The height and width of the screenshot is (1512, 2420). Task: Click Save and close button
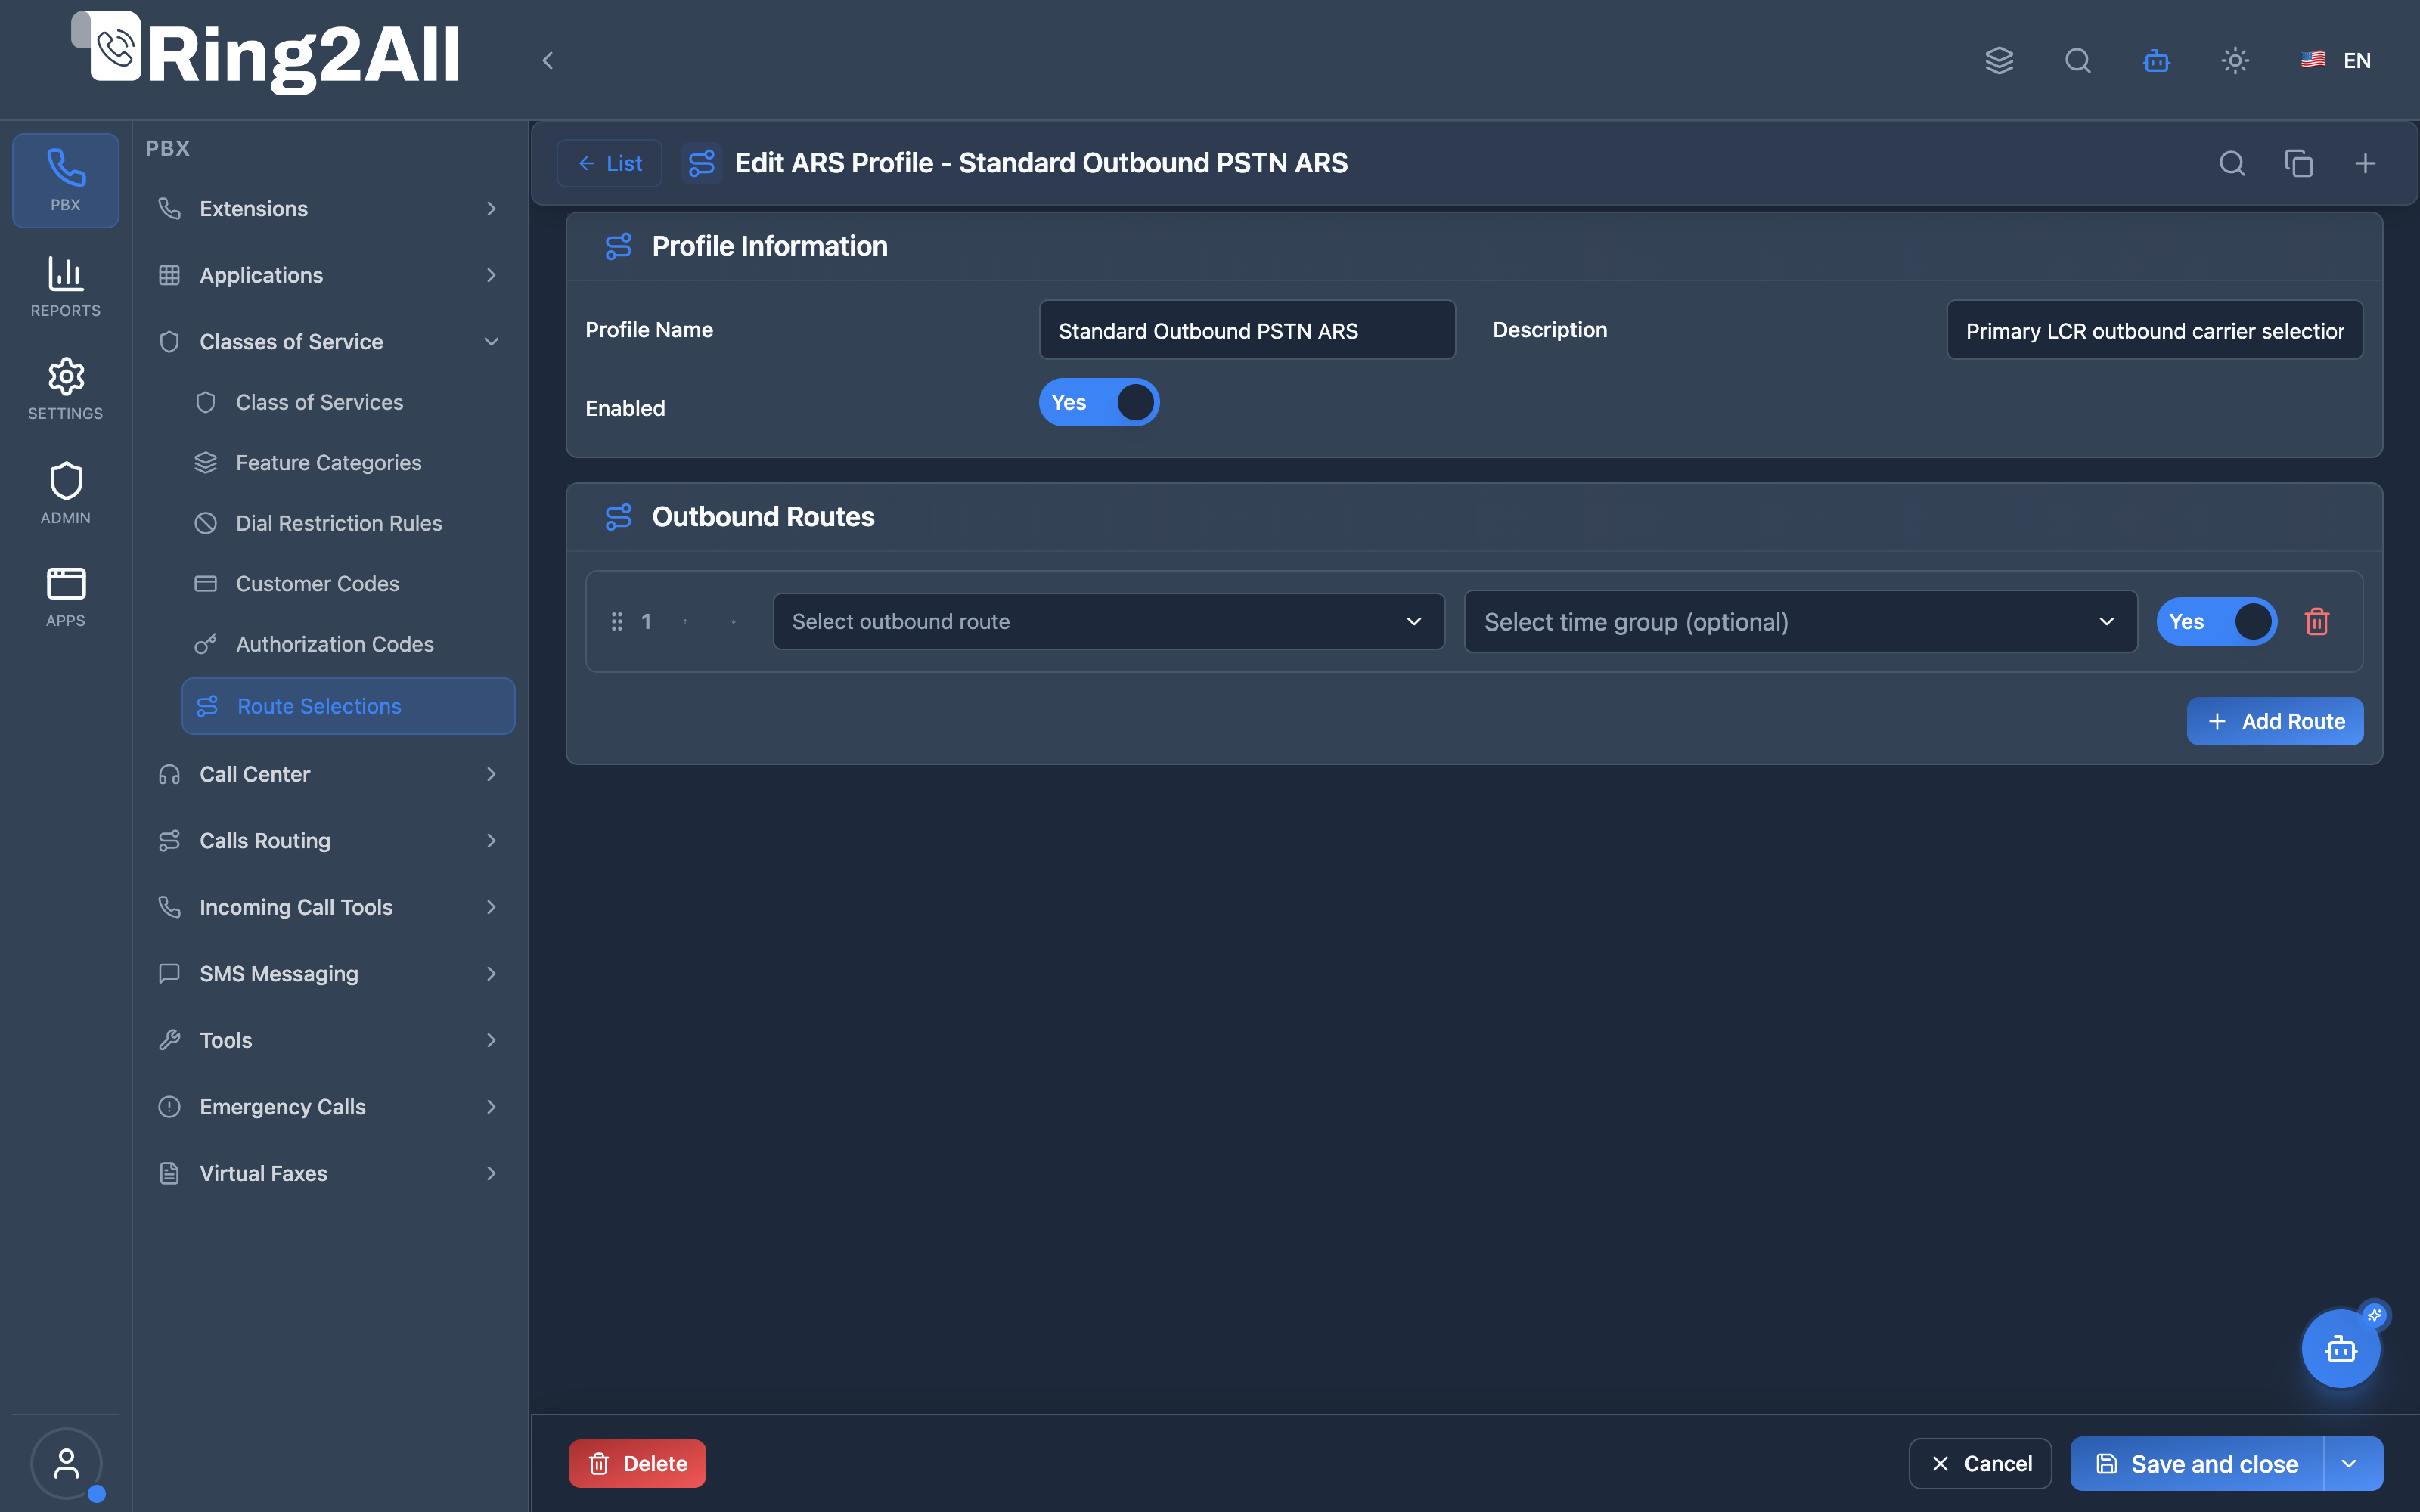pos(2197,1463)
